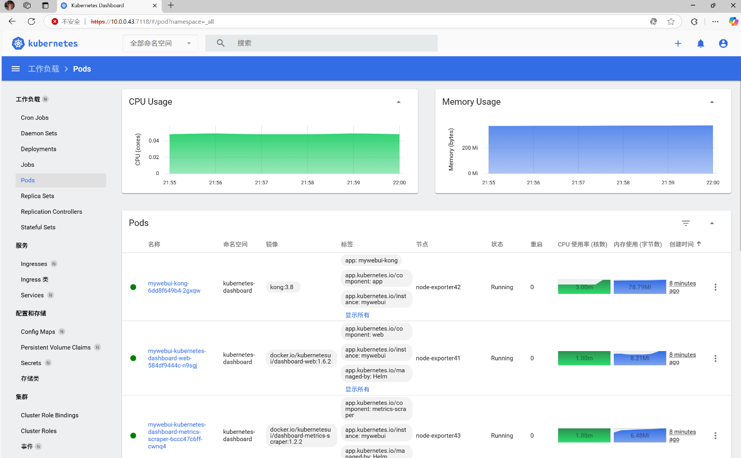Click the 名称 column header
741x458 pixels.
154,244
